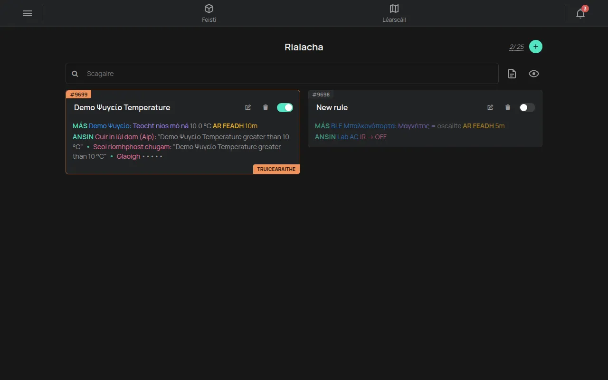
Task: Open the rules log document icon
Action: 512,74
